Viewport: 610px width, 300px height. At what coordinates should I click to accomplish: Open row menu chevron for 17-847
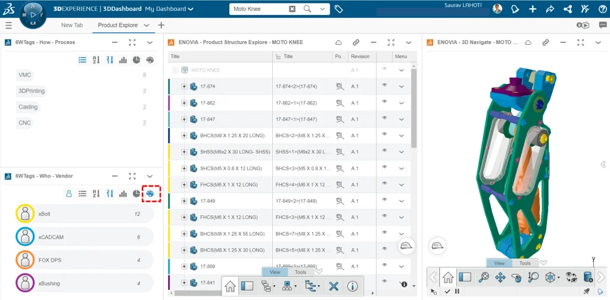click(x=402, y=119)
